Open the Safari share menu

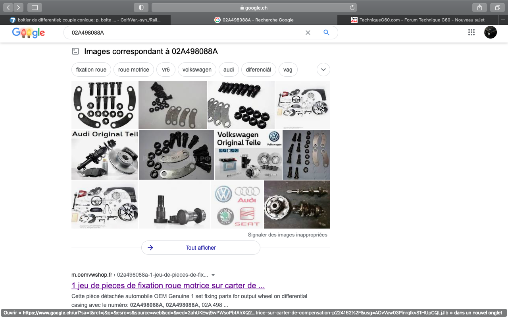point(479,7)
